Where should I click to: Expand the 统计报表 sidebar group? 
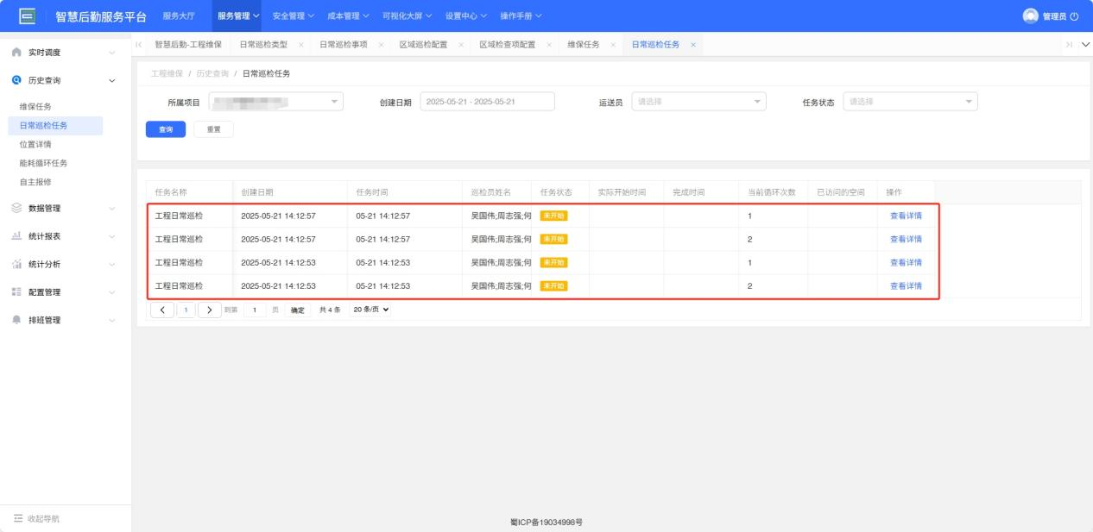[x=112, y=236]
